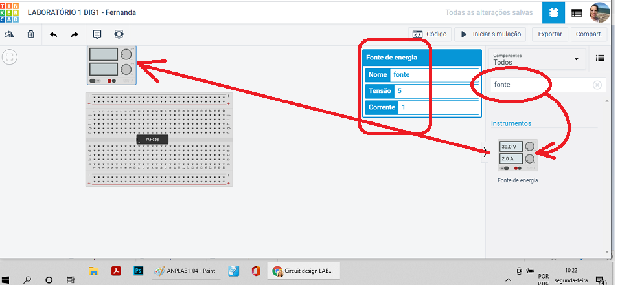Viewport: 620px width, 285px height.
Task: Open the Código editor panel
Action: point(430,34)
